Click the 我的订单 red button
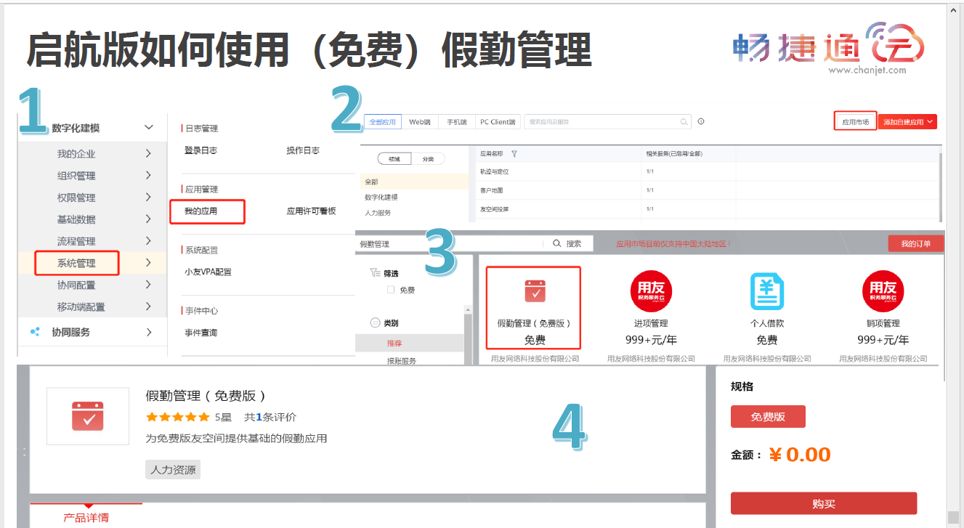This screenshot has width=964, height=528. click(x=916, y=243)
